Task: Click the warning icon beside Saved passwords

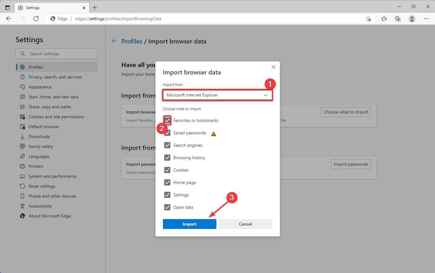Action: coord(214,134)
